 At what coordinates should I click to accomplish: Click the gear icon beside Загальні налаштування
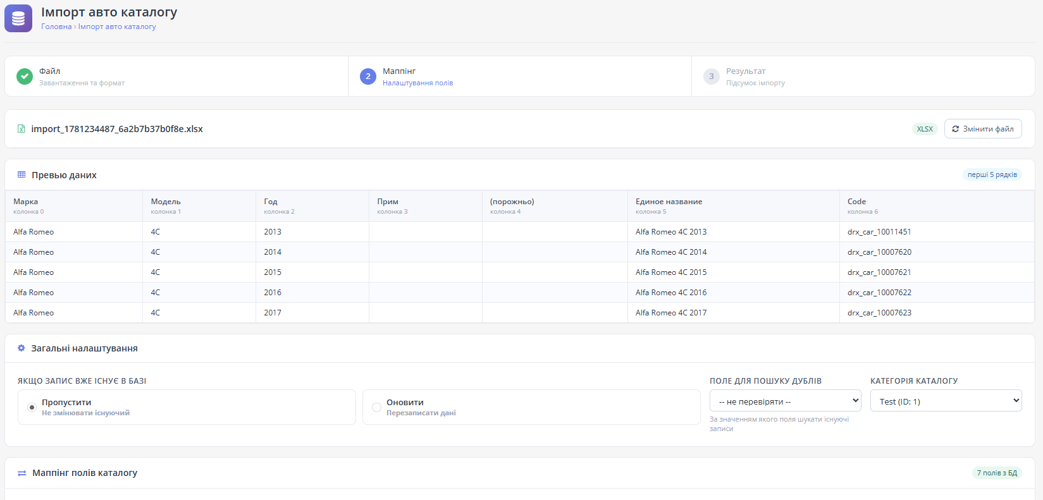pos(22,348)
